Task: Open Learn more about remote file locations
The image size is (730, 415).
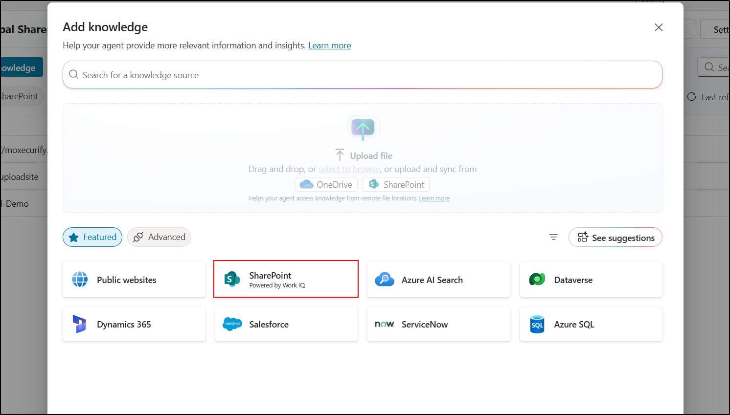Action: pyautogui.click(x=434, y=198)
